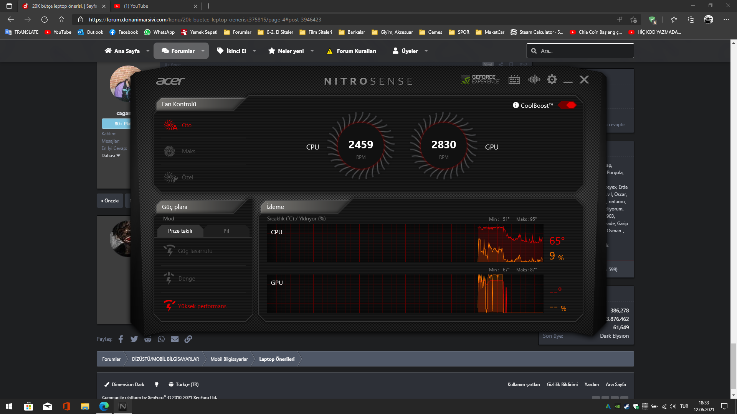Open Laptop Önerileri breadcrumb
Viewport: 737px width, 414px height.
277,359
